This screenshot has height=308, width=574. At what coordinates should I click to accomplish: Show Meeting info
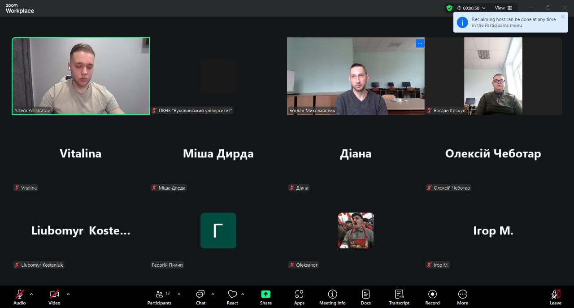point(332,297)
